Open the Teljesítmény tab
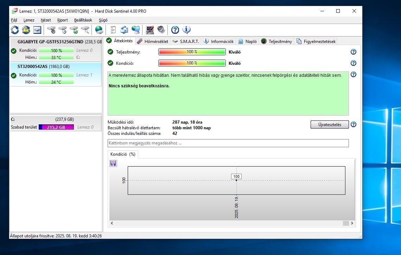401x255 pixels. pos(276,42)
